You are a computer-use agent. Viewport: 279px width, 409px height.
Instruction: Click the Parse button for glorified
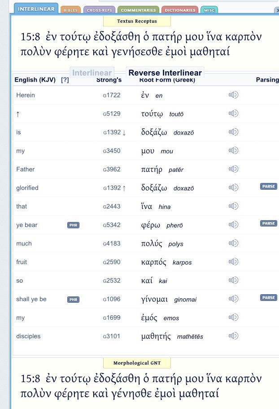tap(268, 186)
